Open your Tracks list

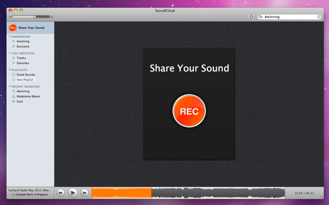coord(21,58)
